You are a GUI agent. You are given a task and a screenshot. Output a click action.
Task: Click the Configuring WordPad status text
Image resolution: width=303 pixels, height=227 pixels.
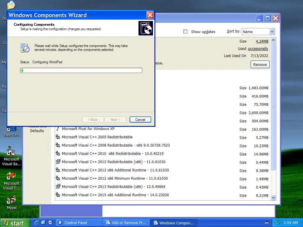47,62
